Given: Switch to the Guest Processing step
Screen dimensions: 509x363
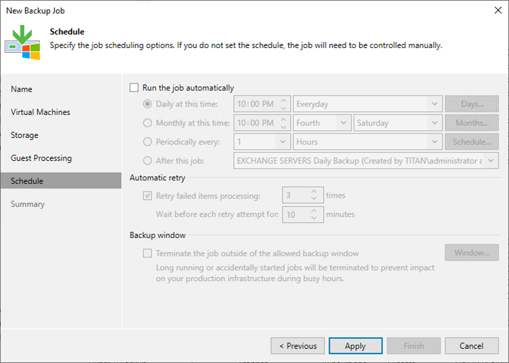Looking at the screenshot, I should pyautogui.click(x=41, y=158).
